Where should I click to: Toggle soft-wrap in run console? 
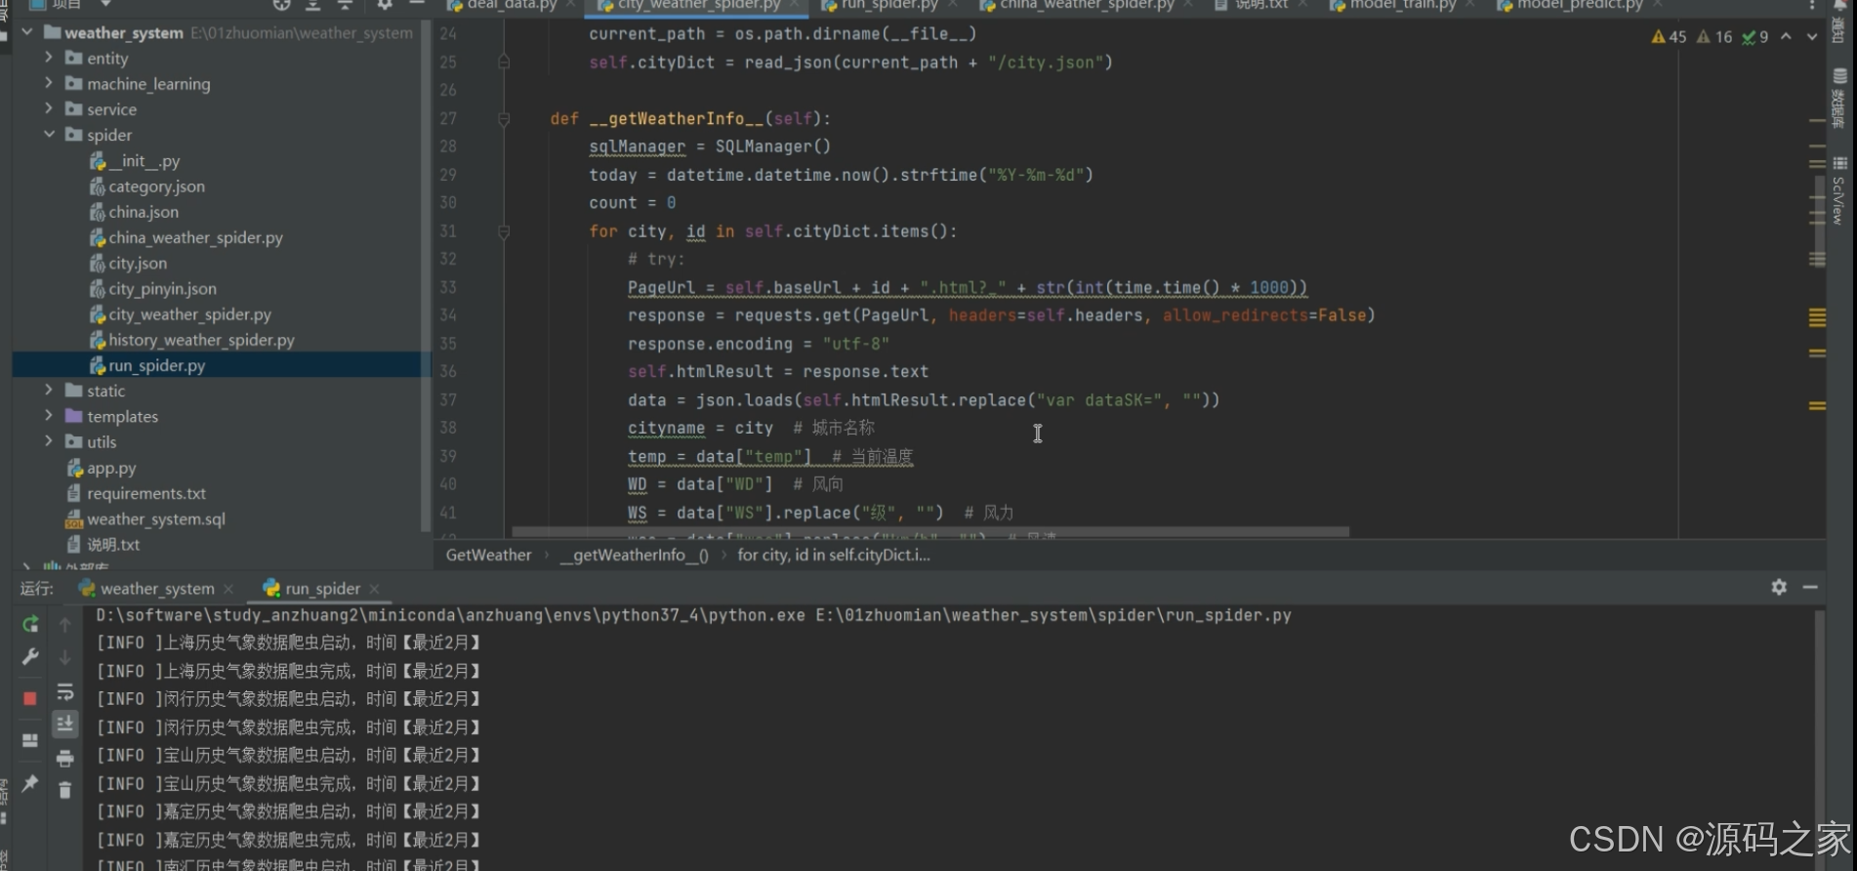(65, 691)
